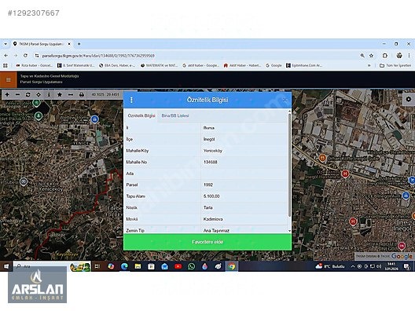This screenshot has height=311, width=415.
Task: Click the Nitelik value Tarla
Action: pos(208,207)
